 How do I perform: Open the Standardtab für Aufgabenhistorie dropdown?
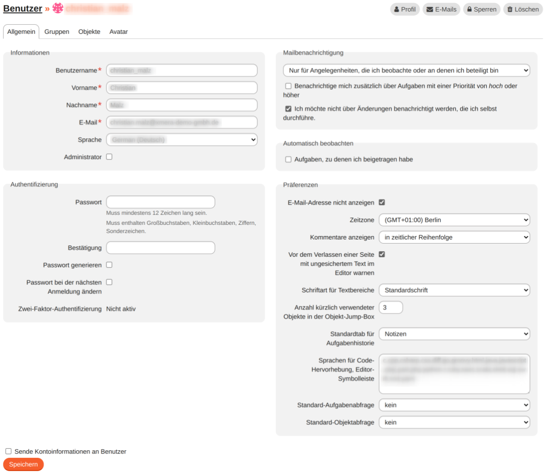(454, 334)
